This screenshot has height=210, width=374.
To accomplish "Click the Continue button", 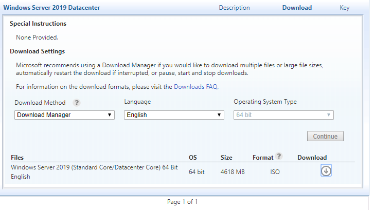I will click(325, 136).
